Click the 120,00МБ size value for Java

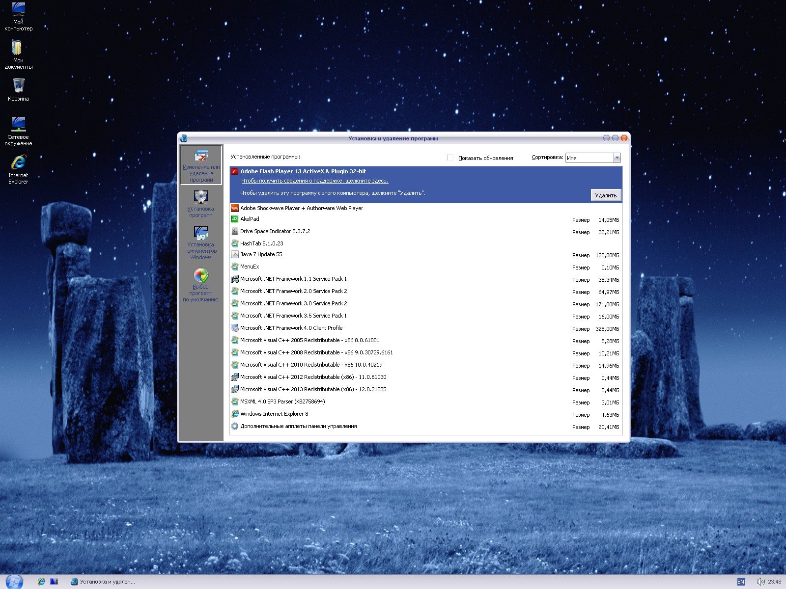tap(608, 255)
